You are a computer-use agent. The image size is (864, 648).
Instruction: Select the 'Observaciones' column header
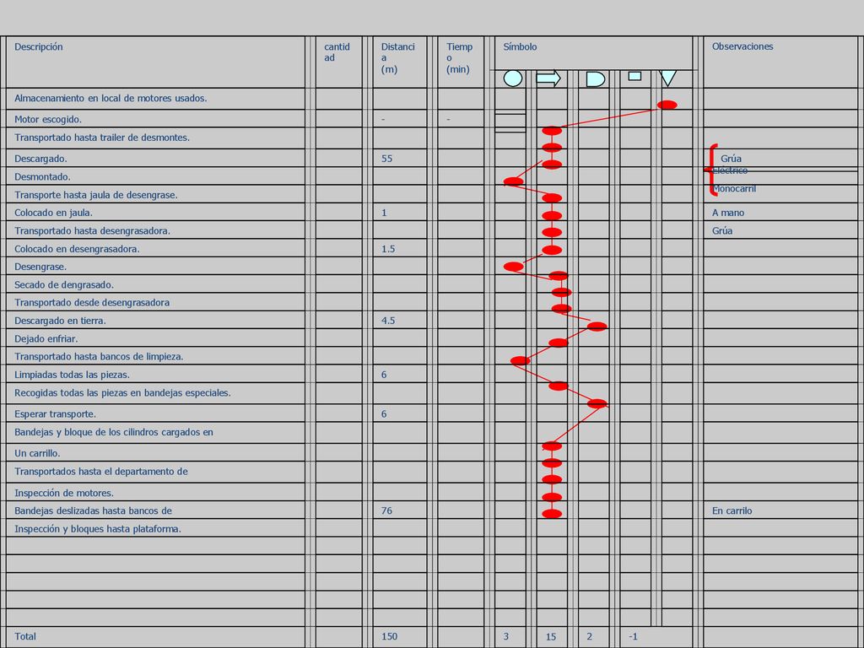click(x=742, y=46)
